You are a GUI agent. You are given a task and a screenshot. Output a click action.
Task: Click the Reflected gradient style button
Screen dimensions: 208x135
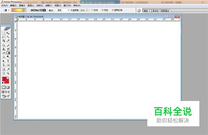click(x=41, y=10)
